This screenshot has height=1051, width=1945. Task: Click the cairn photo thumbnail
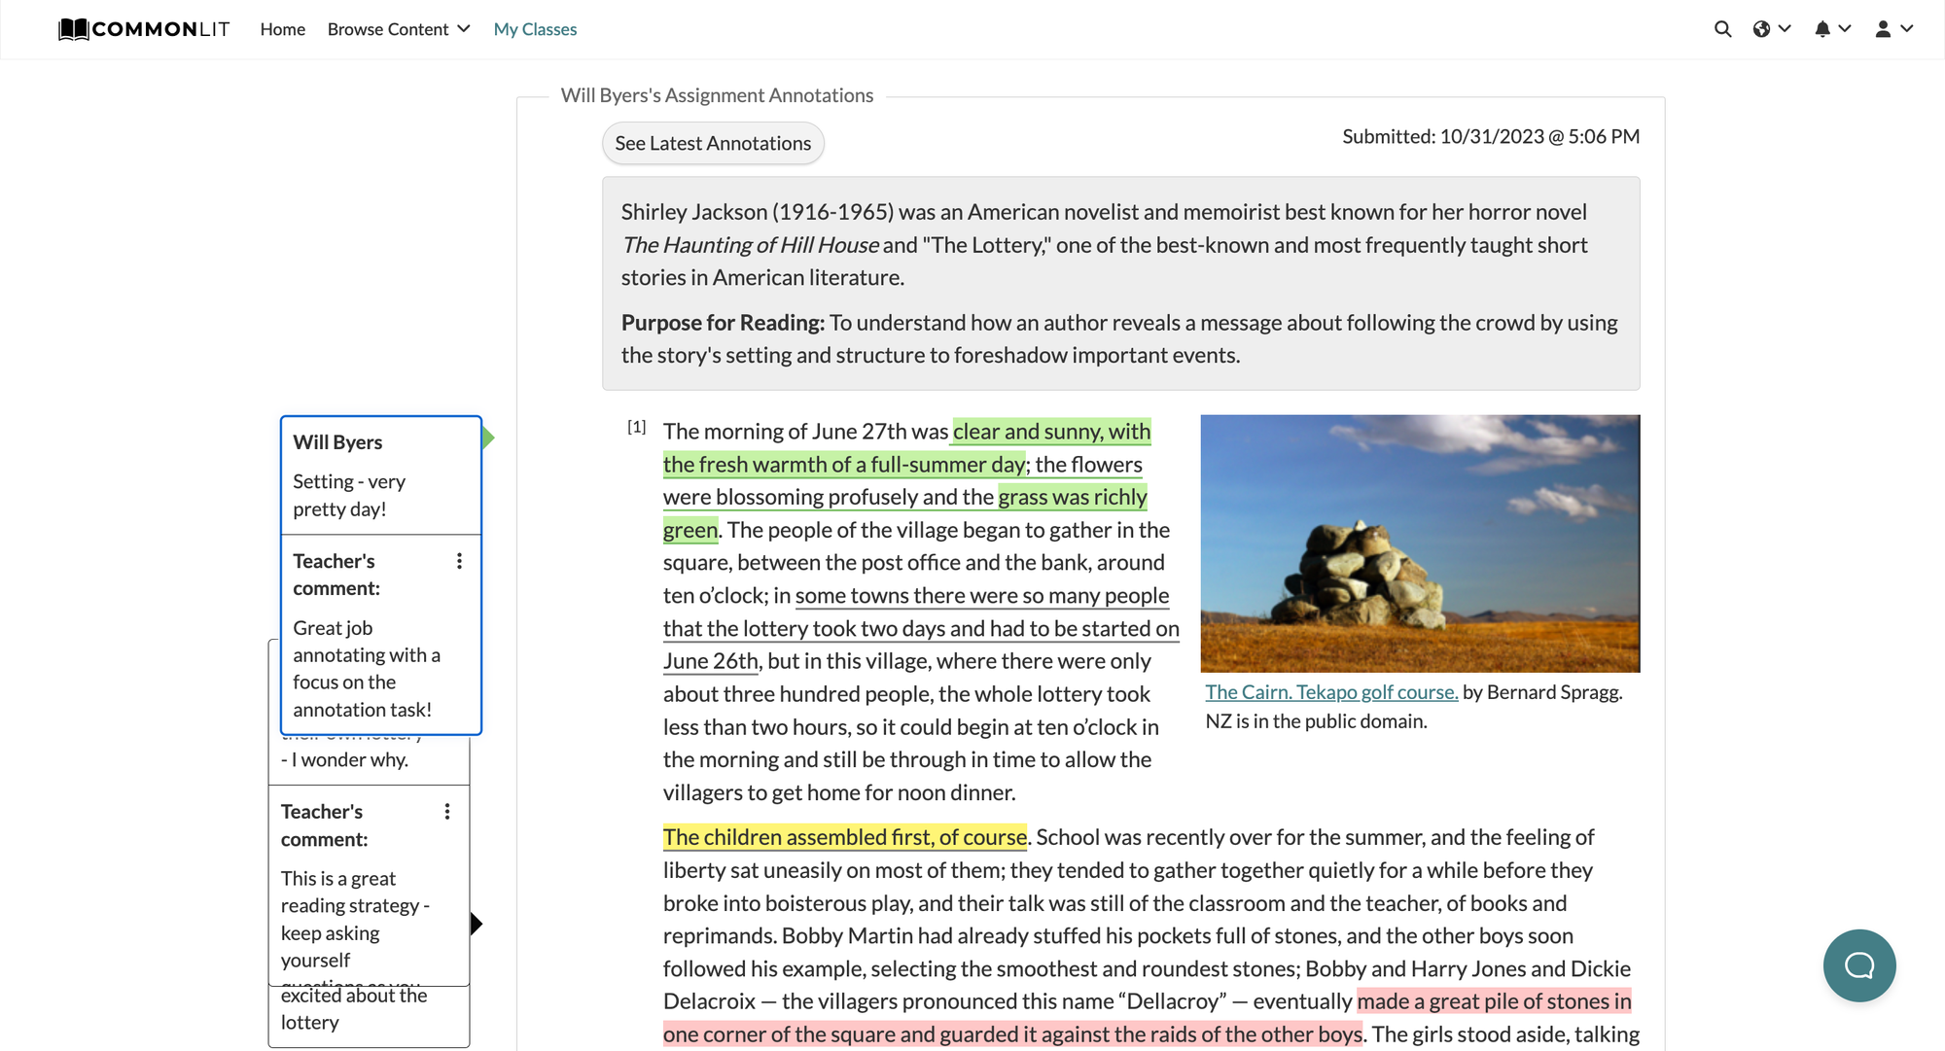point(1420,543)
